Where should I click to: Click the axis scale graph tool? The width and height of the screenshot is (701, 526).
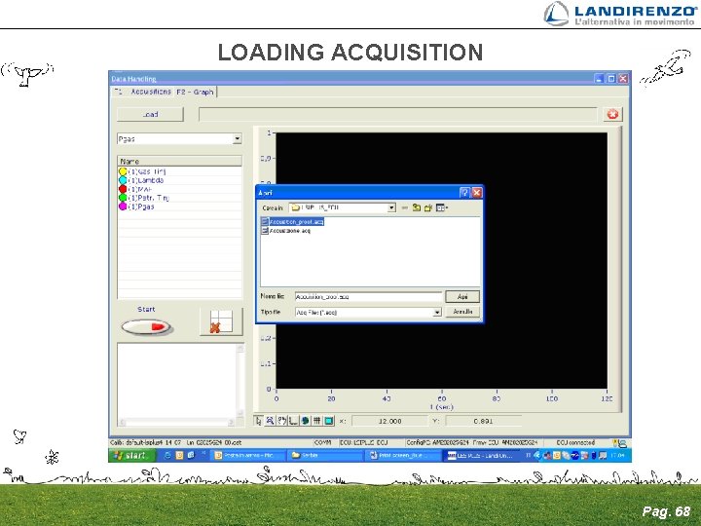(293, 421)
